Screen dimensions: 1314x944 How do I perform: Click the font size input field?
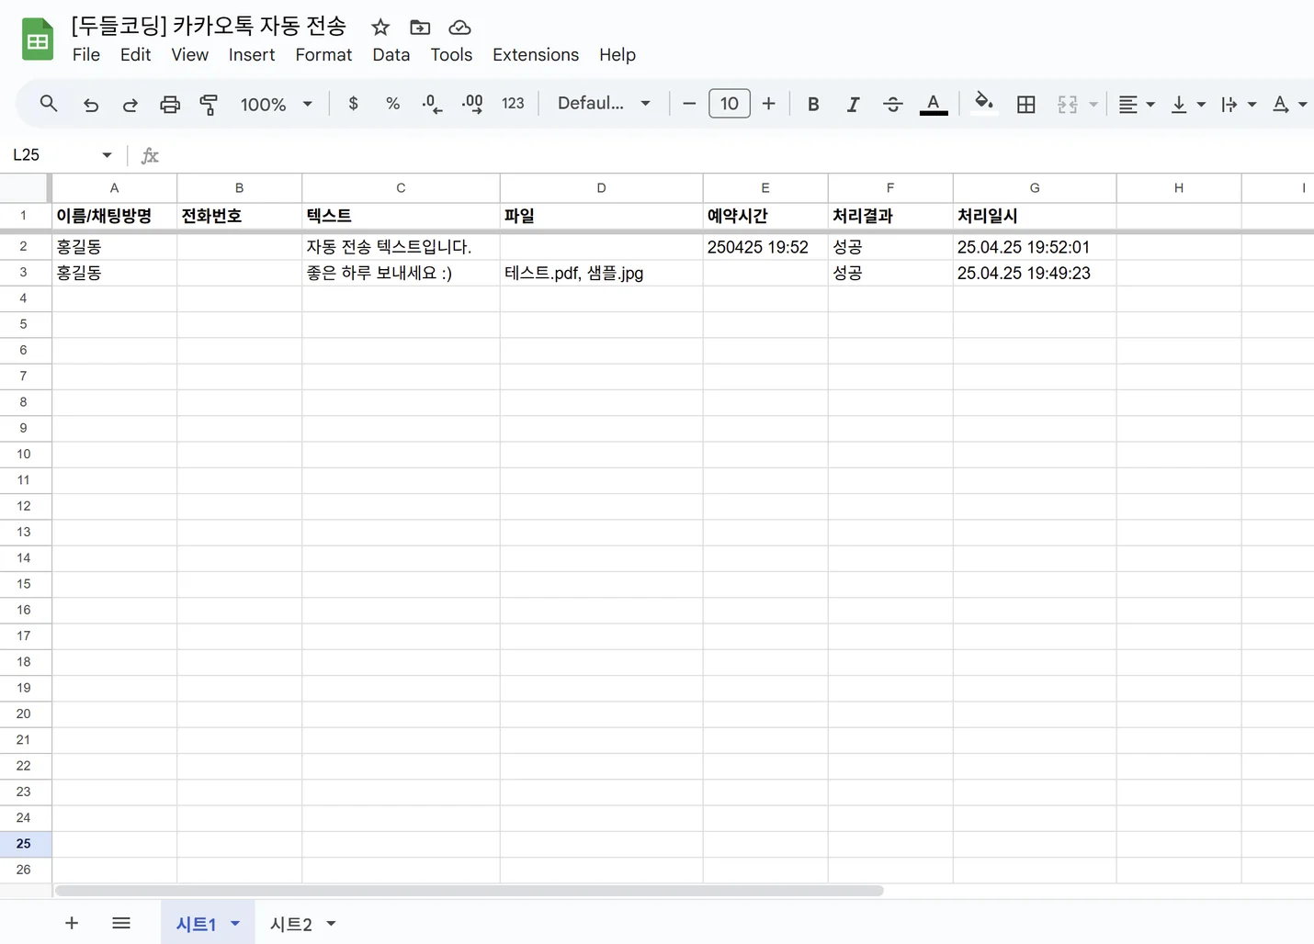pos(729,104)
